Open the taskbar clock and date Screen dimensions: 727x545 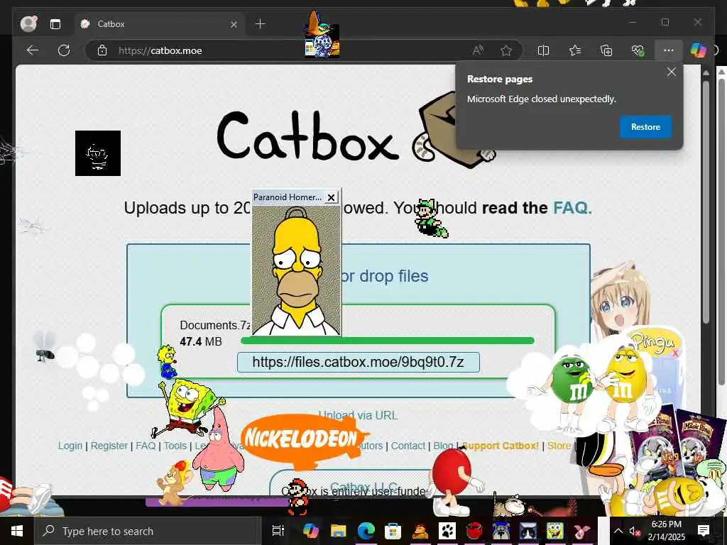(x=666, y=531)
